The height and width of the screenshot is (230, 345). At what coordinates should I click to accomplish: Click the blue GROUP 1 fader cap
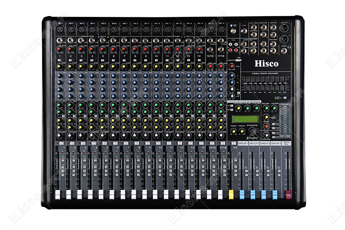tap(242, 195)
